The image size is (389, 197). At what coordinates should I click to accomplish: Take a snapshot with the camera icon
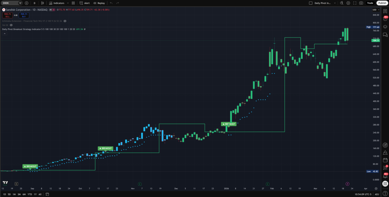point(361,3)
